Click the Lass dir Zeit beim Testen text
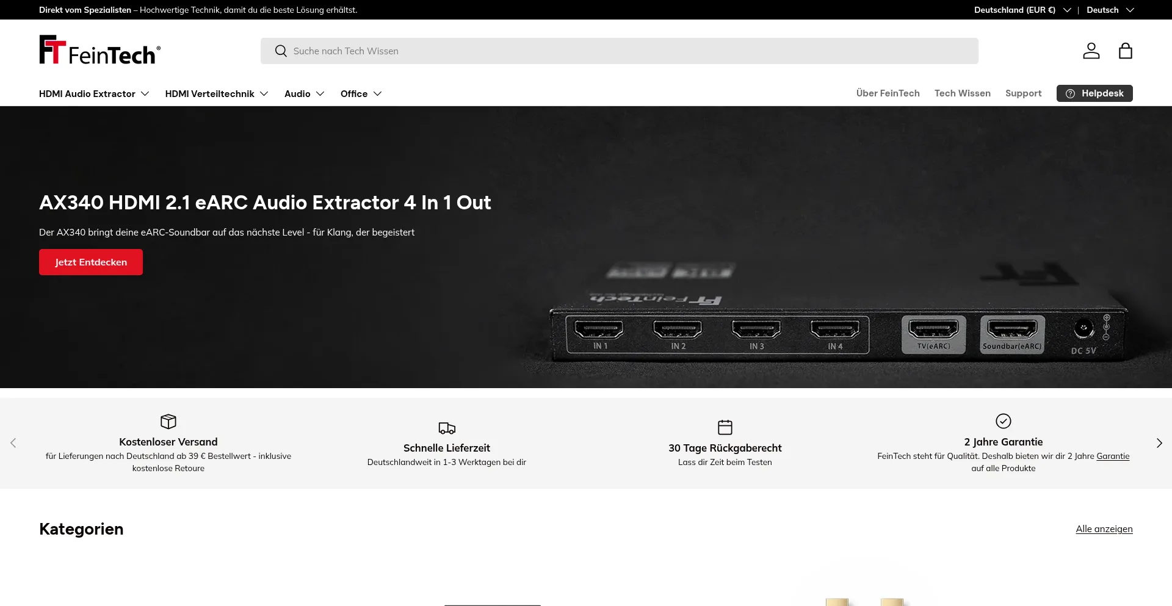The height and width of the screenshot is (606, 1172). [x=725, y=462]
